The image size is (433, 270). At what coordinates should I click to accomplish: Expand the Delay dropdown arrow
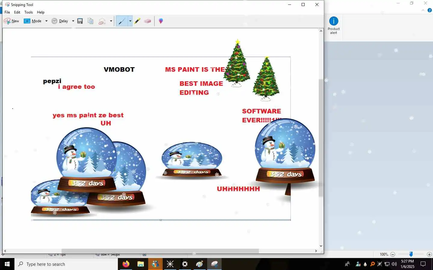point(73,21)
